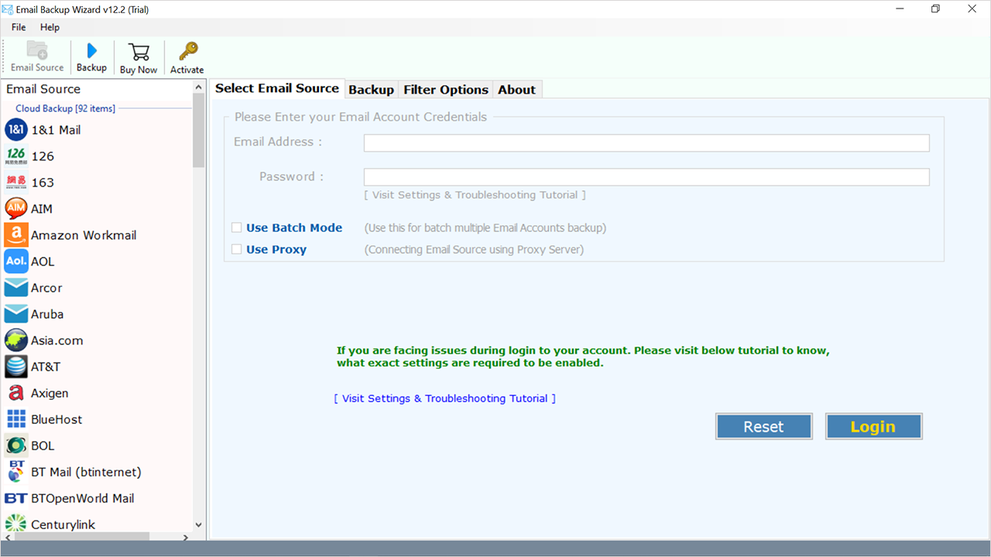The image size is (991, 557).
Task: Select the AIM email source
Action: (x=41, y=208)
